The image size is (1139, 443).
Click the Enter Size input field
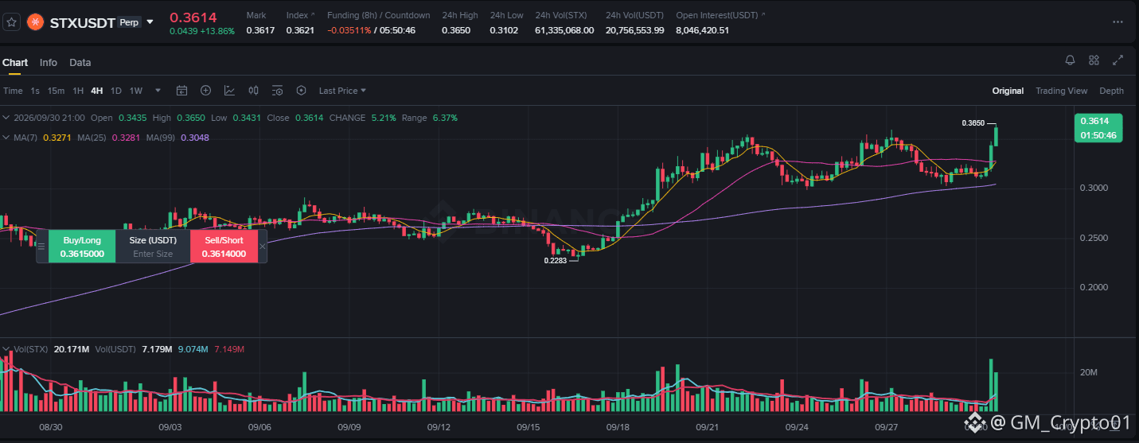tap(153, 254)
